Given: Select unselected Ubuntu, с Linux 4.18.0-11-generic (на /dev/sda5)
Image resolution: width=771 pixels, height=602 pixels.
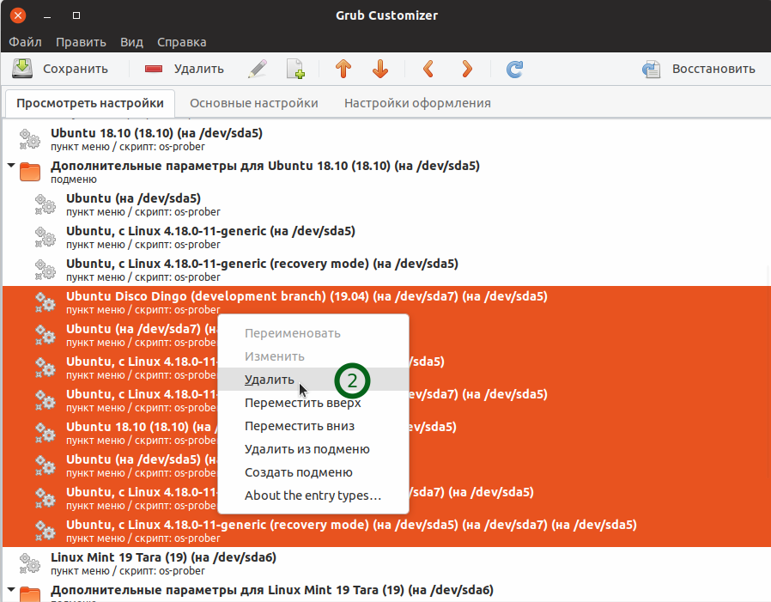Looking at the screenshot, I should pos(386,237).
